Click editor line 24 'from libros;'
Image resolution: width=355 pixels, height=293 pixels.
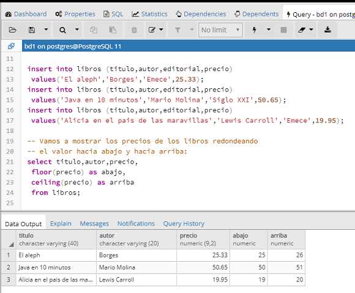coord(56,192)
